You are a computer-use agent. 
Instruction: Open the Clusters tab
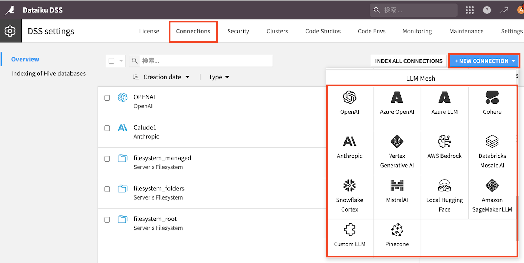click(x=277, y=31)
